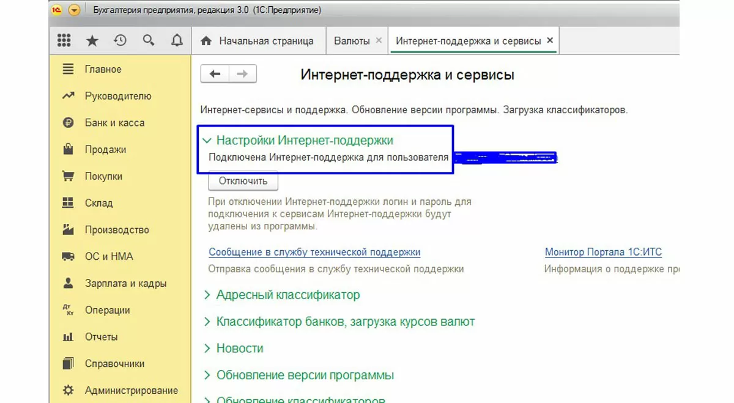Open ОС и НМА section label
The width and height of the screenshot is (734, 403).
coord(109,257)
